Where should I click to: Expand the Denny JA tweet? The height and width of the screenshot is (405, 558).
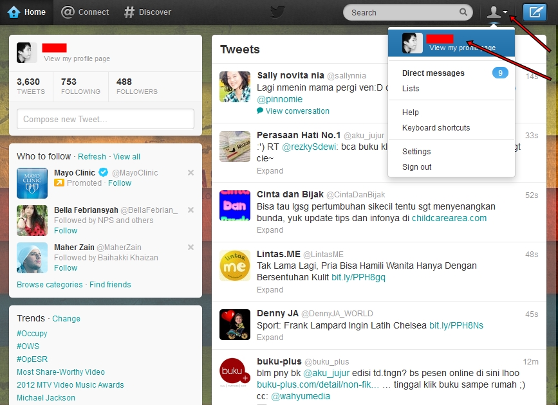coord(270,337)
